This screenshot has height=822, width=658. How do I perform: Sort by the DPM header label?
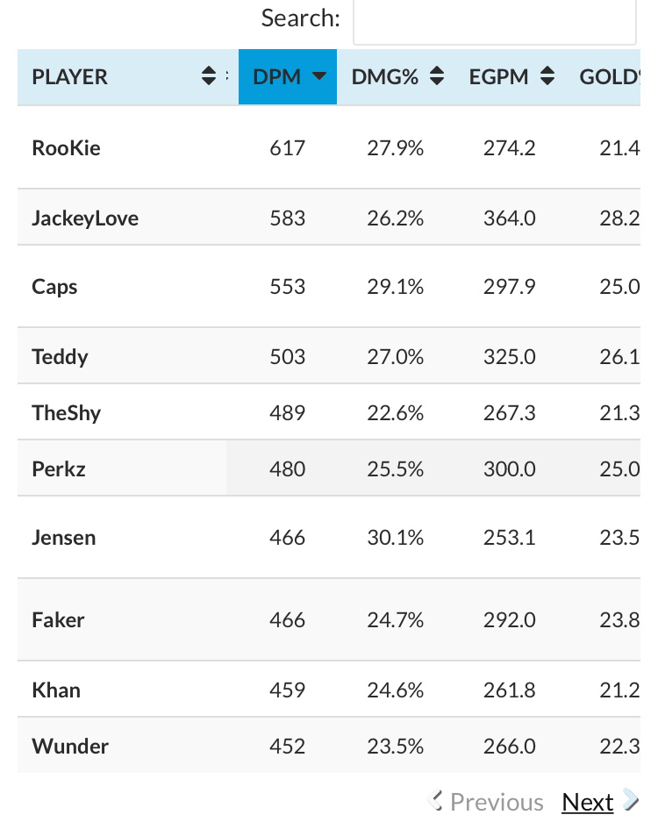[x=277, y=77]
